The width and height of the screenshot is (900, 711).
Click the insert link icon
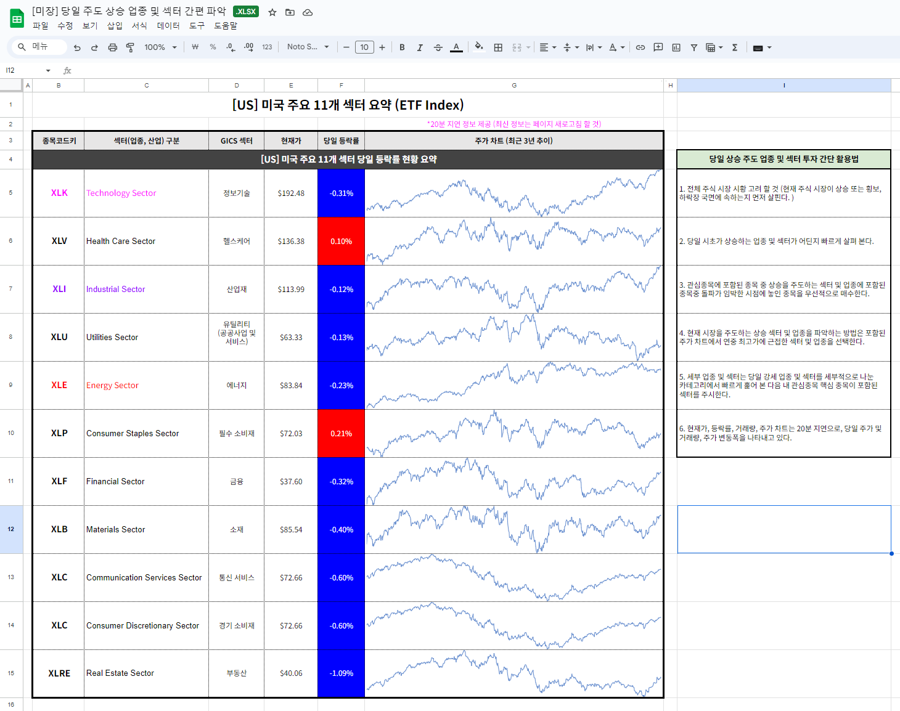(640, 47)
